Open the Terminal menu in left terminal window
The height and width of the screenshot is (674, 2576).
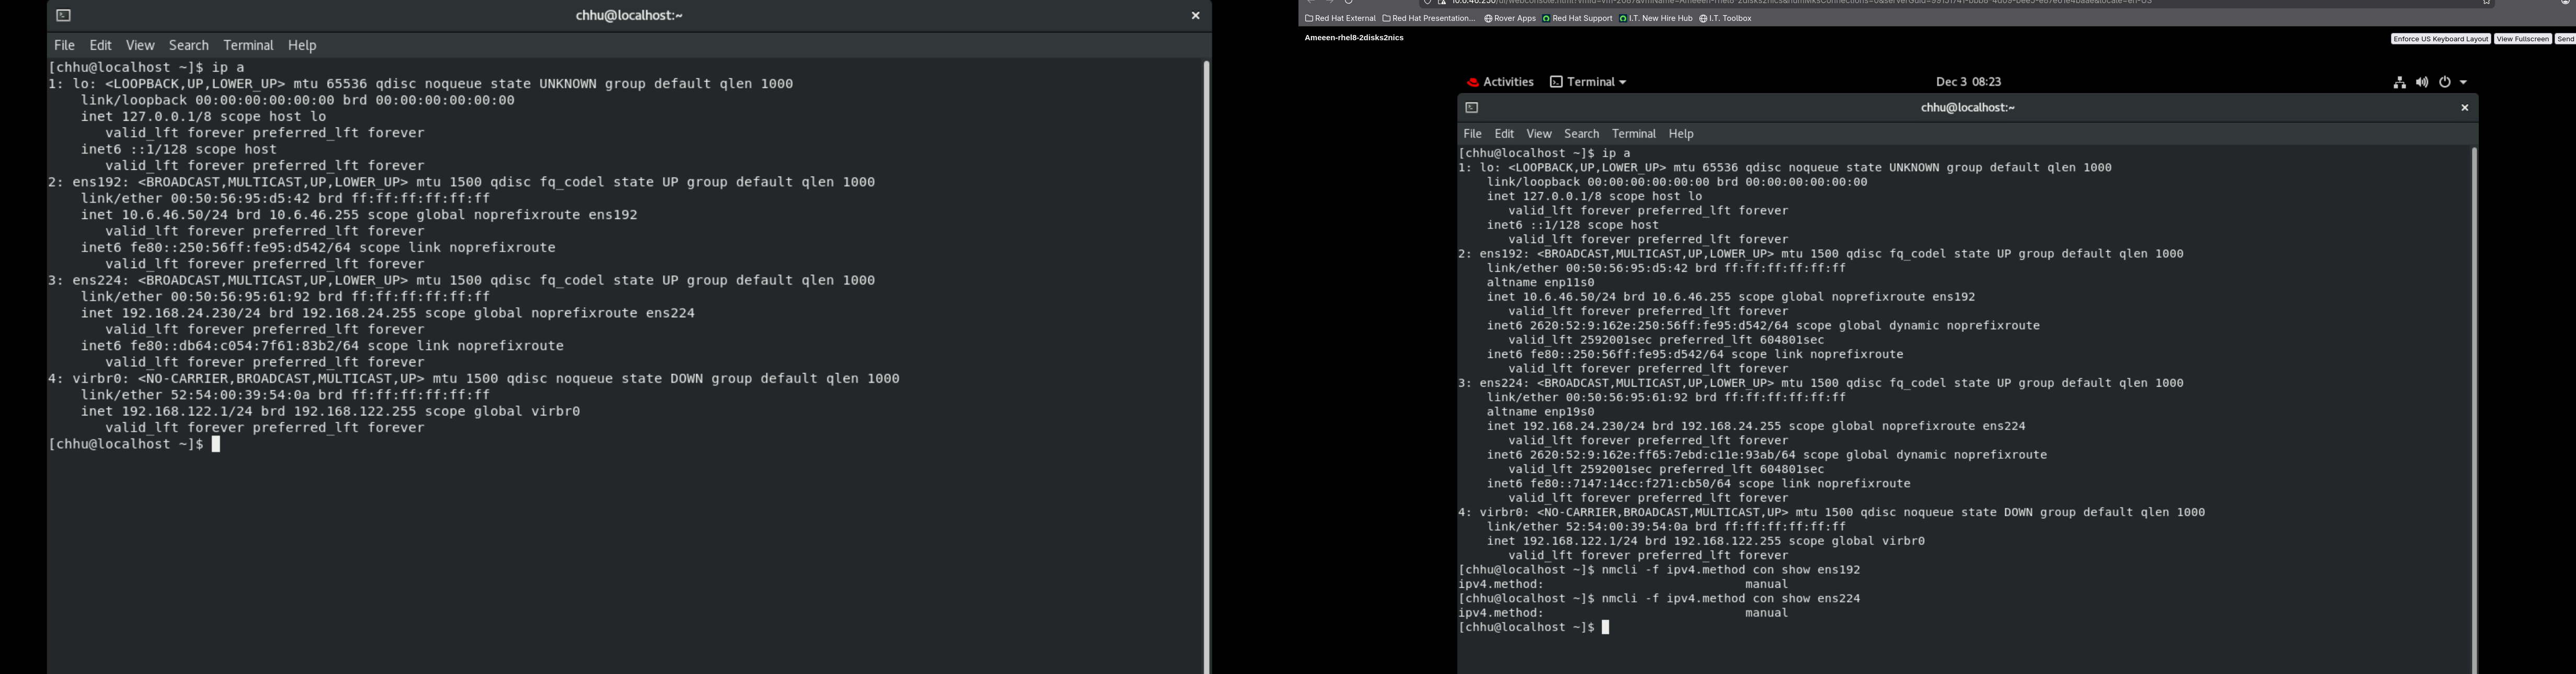(248, 46)
